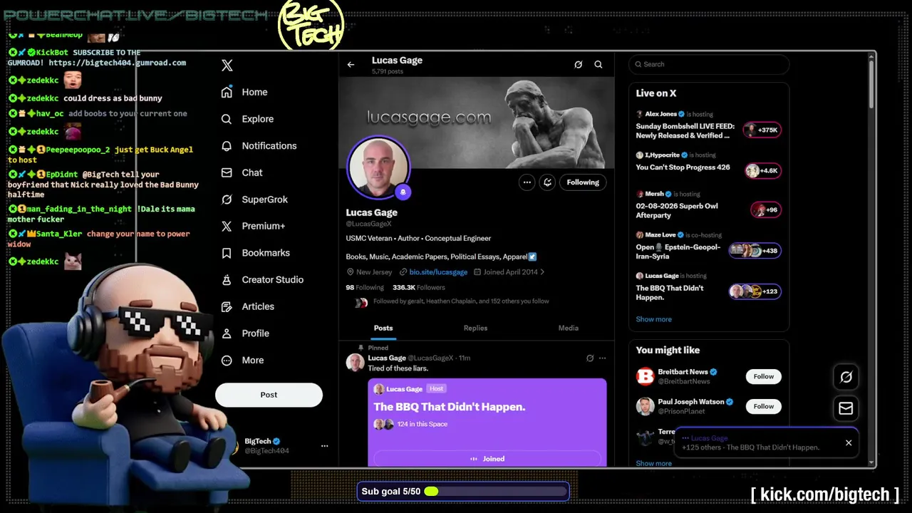
Task: Open Lucas Gage profile picture
Action: [x=378, y=168]
